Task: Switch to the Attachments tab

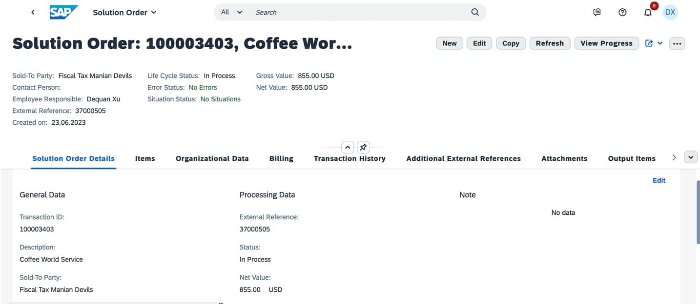Action: tap(564, 158)
